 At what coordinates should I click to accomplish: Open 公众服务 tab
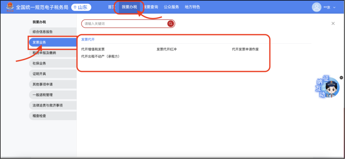172,7
